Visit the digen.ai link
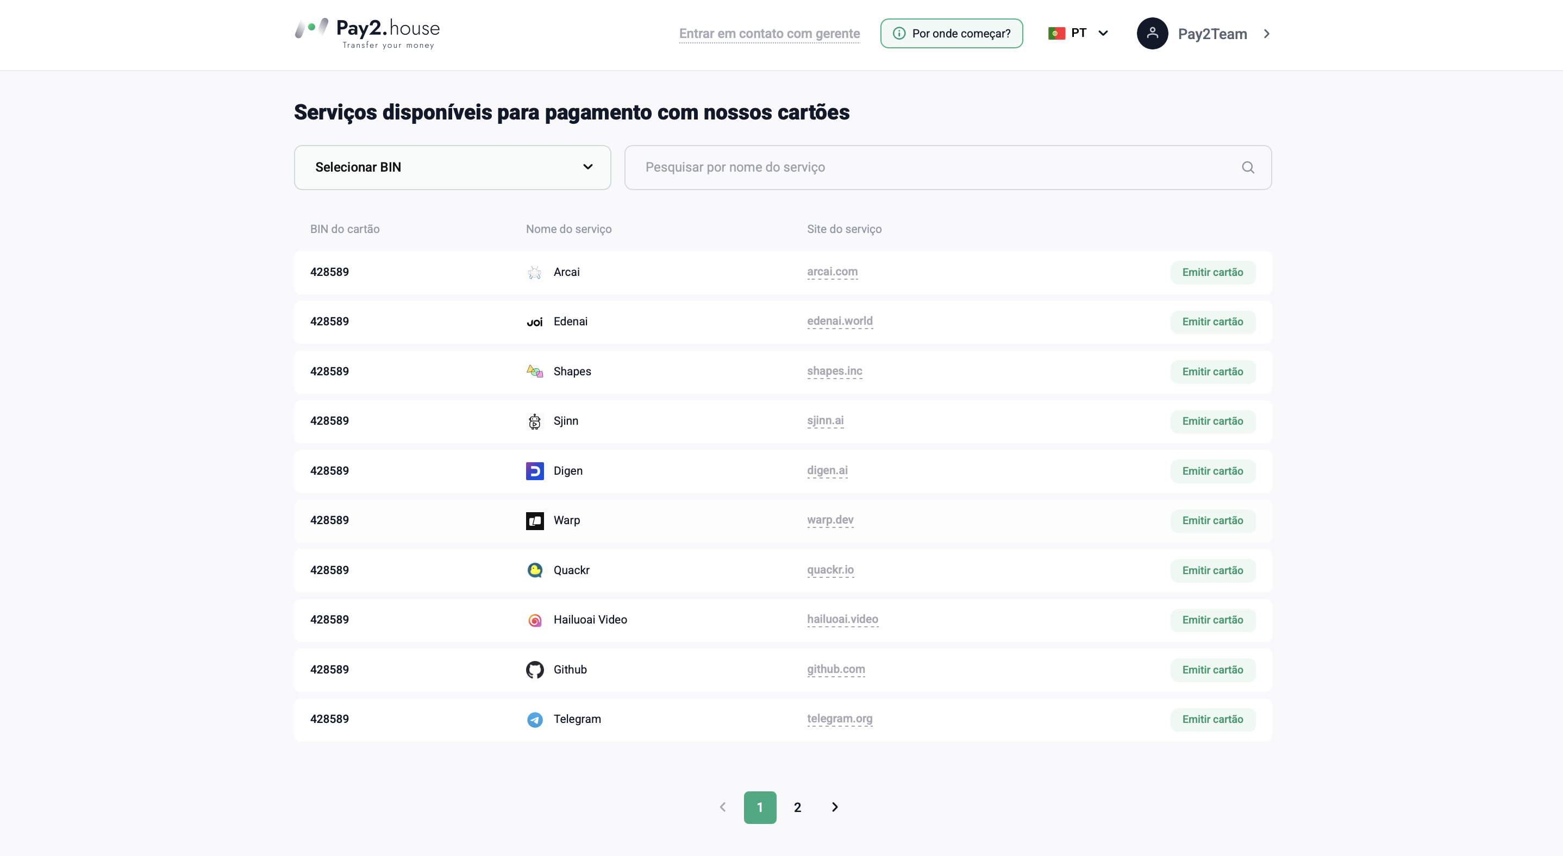Viewport: 1563px width, 856px height. [x=827, y=470]
